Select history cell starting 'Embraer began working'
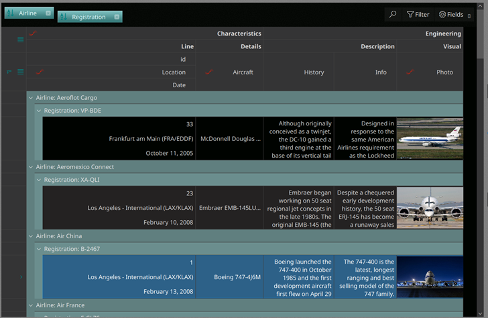This screenshot has width=488, height=318. 298,208
